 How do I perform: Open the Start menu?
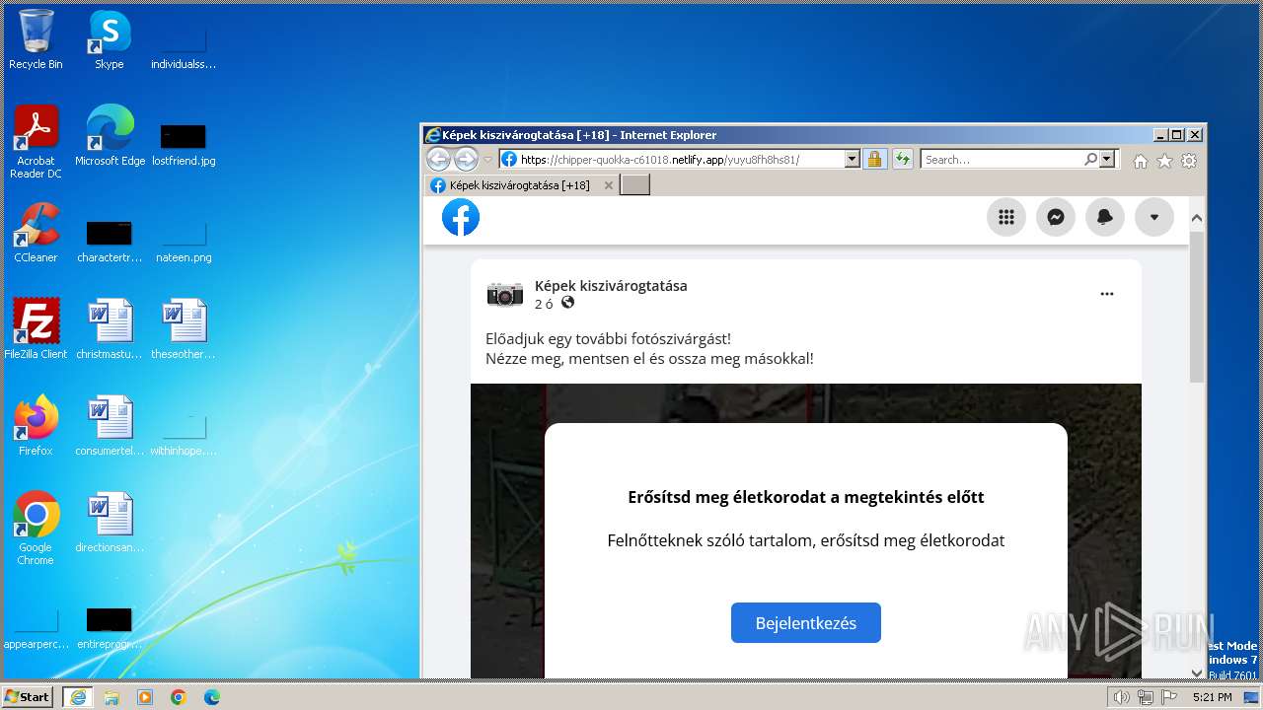click(28, 696)
